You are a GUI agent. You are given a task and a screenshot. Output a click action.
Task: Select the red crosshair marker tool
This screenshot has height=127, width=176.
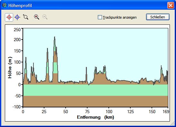9,17
